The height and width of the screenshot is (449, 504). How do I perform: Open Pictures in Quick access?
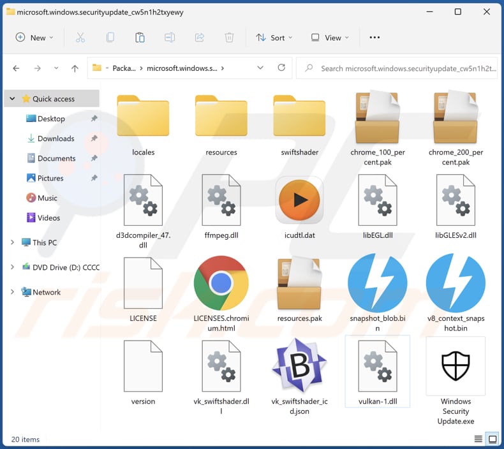point(45,178)
